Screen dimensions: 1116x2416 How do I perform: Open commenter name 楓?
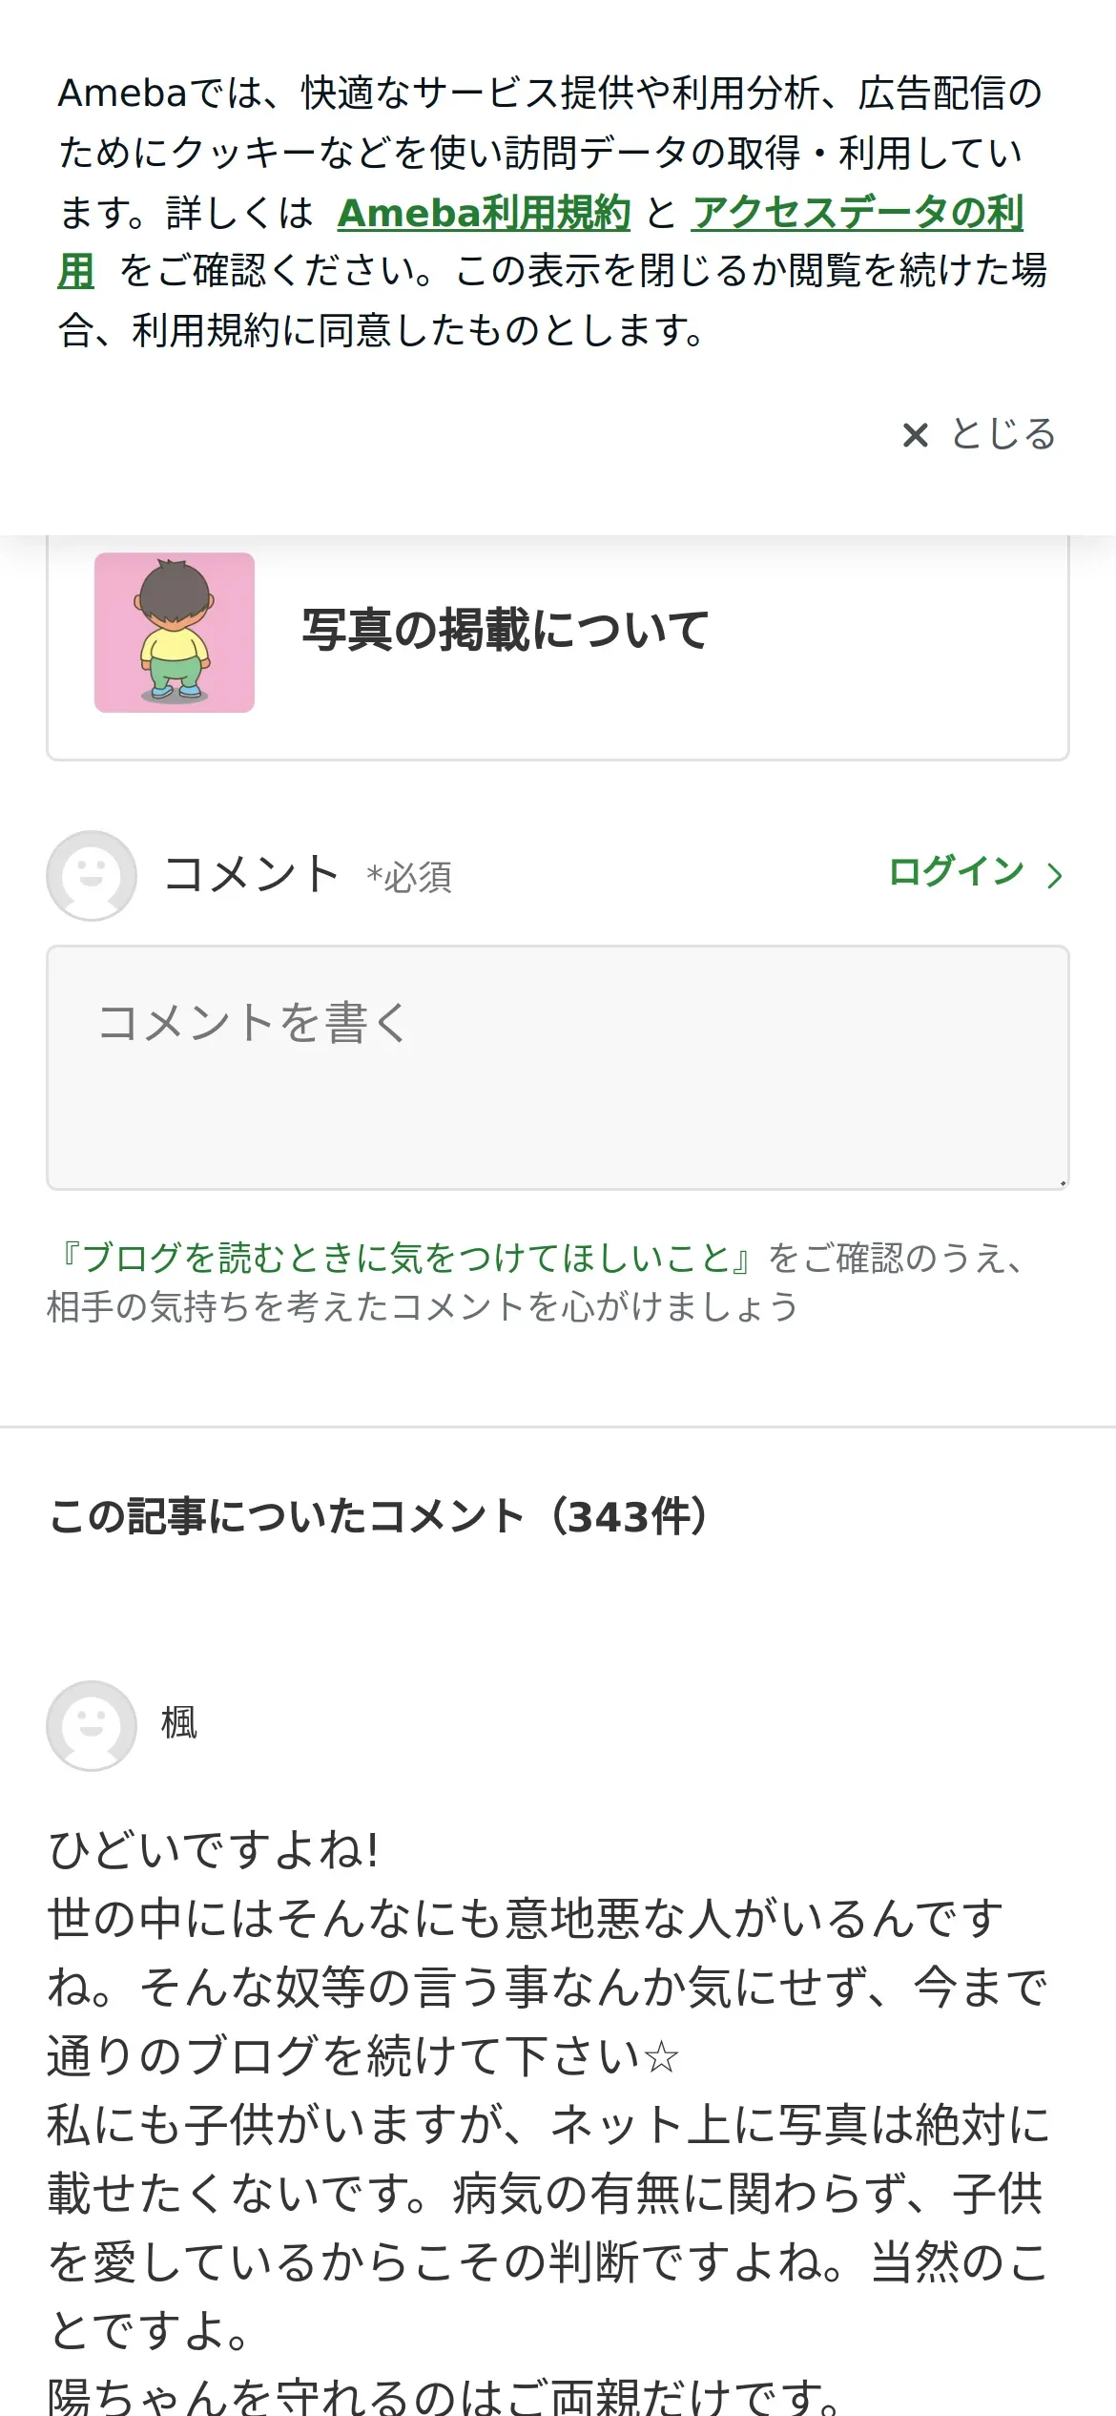tap(179, 1723)
